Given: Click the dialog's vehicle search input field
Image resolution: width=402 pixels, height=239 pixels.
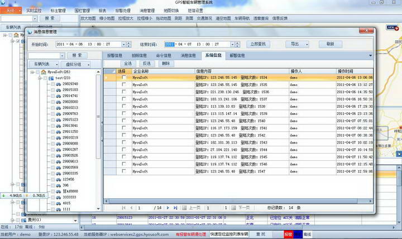Looking at the screenshot, I should (44, 56).
